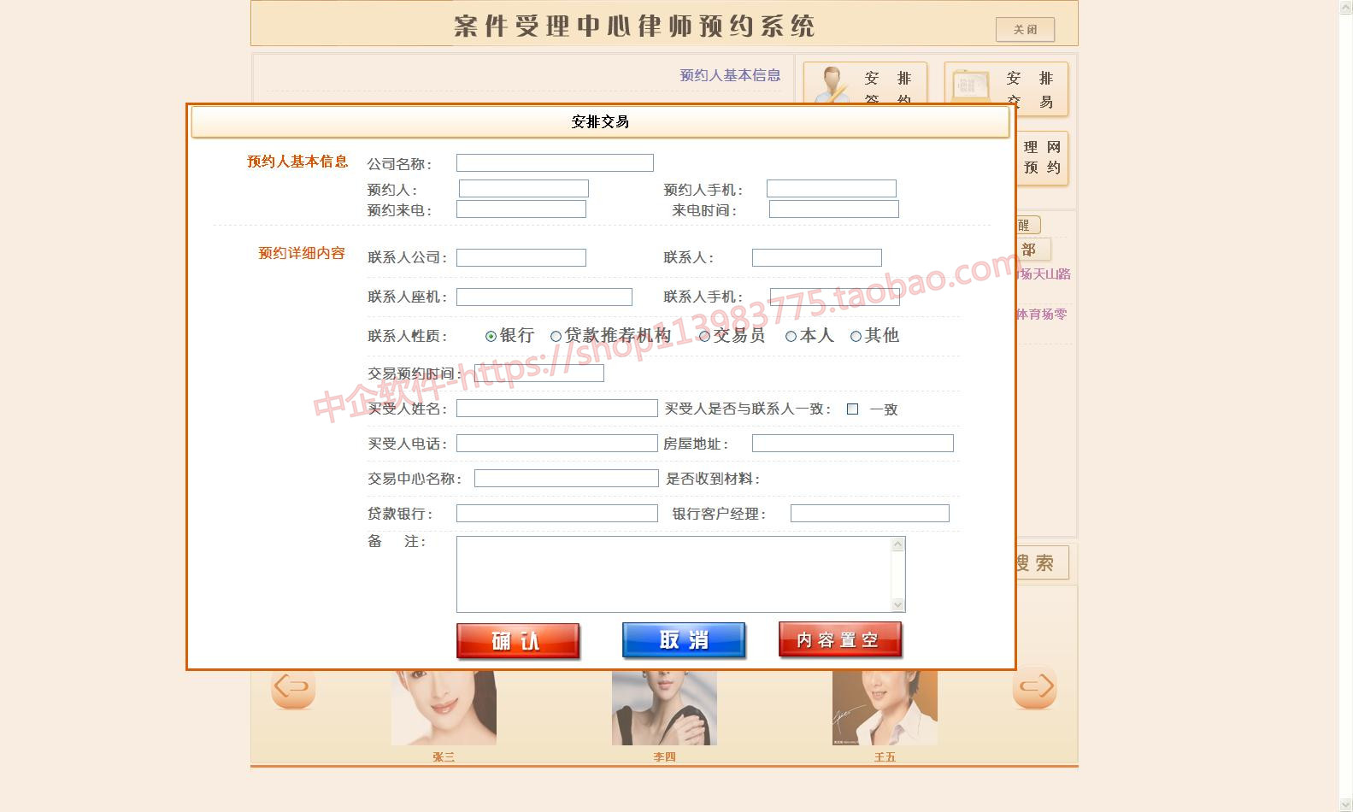
Task: Click the right carousel arrow icon
Action: tap(1035, 688)
